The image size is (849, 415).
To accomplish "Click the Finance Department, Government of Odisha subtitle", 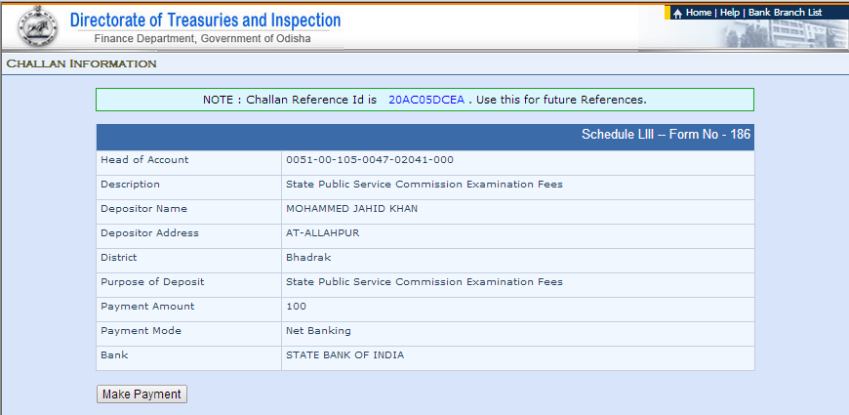I will point(203,39).
